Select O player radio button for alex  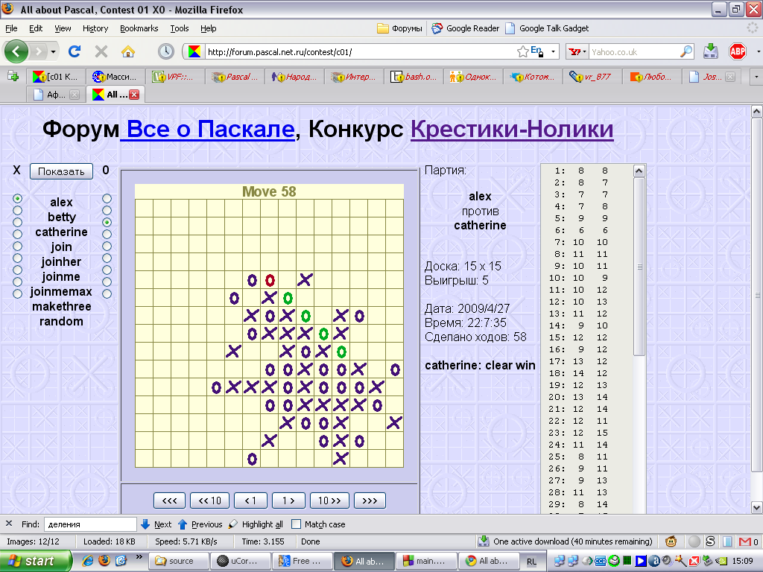(x=107, y=198)
